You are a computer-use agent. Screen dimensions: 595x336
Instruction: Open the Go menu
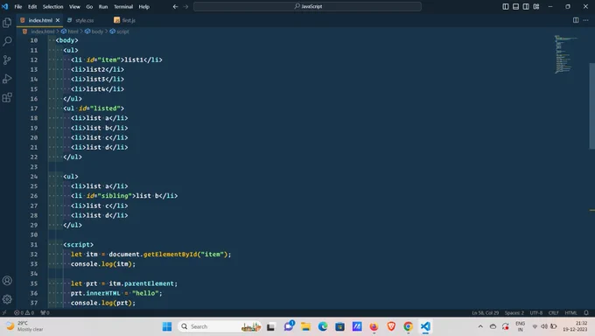[x=89, y=6]
